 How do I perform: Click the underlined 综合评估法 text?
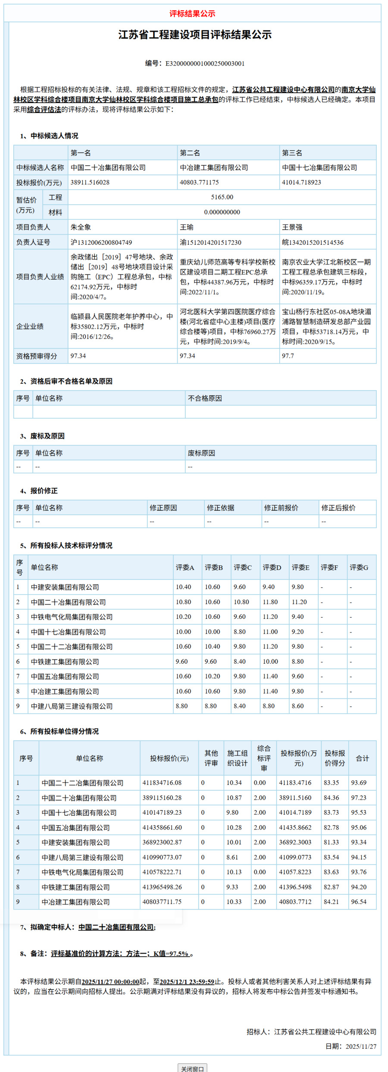pos(44,110)
